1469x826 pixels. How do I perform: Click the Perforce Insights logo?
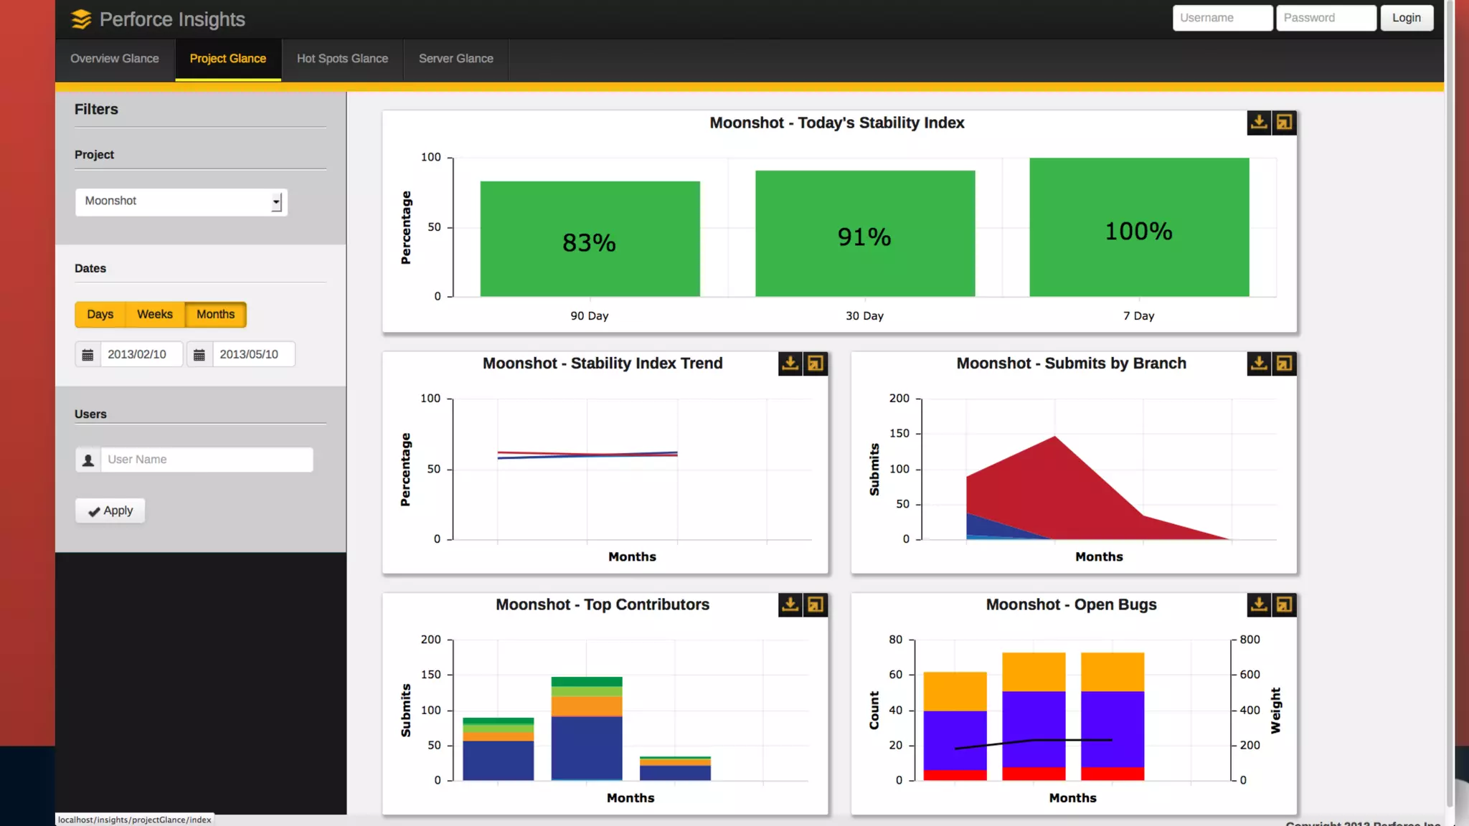pos(82,19)
